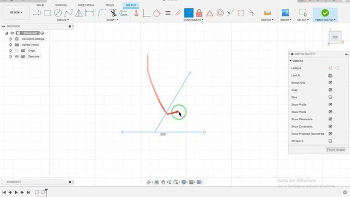Click the Look At icon in palette
This screenshot has height=197, width=350.
[330, 76]
